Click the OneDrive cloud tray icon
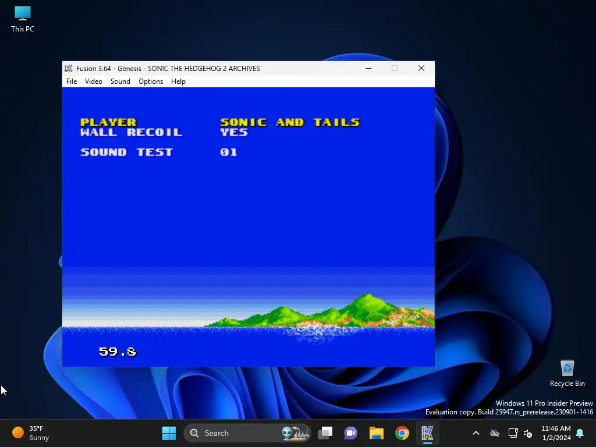 click(495, 433)
